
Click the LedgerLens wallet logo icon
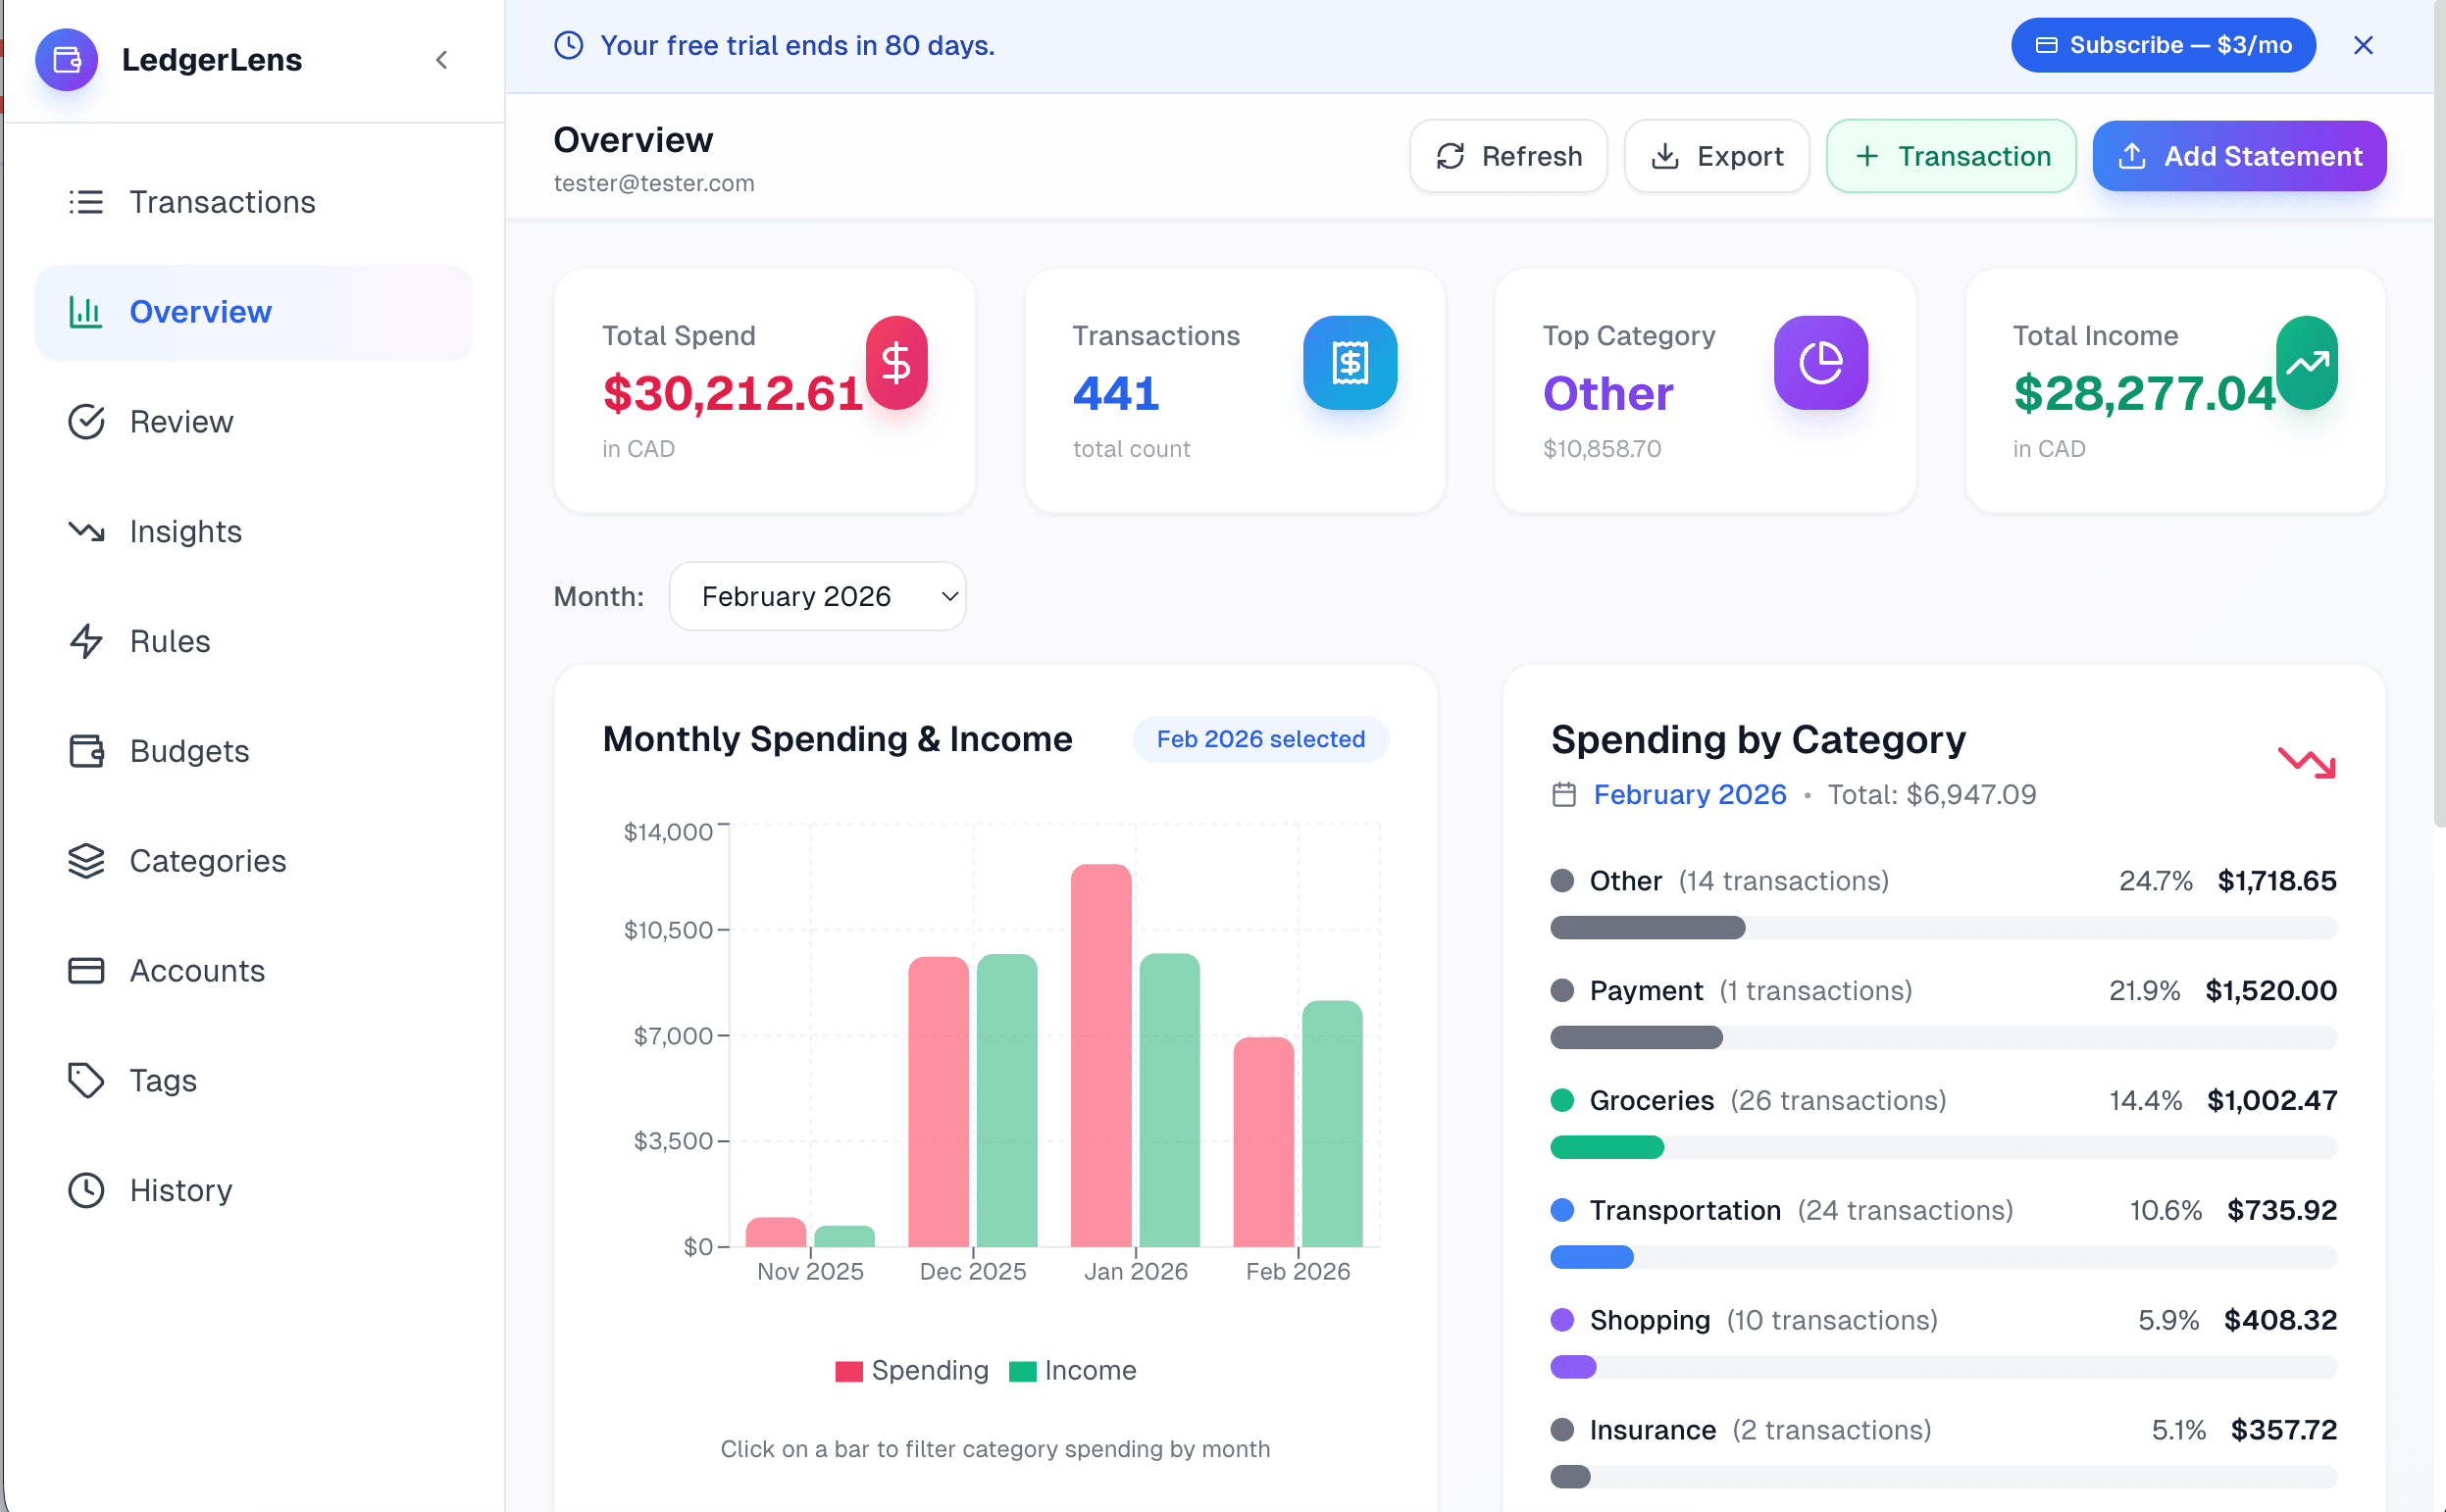(x=66, y=60)
